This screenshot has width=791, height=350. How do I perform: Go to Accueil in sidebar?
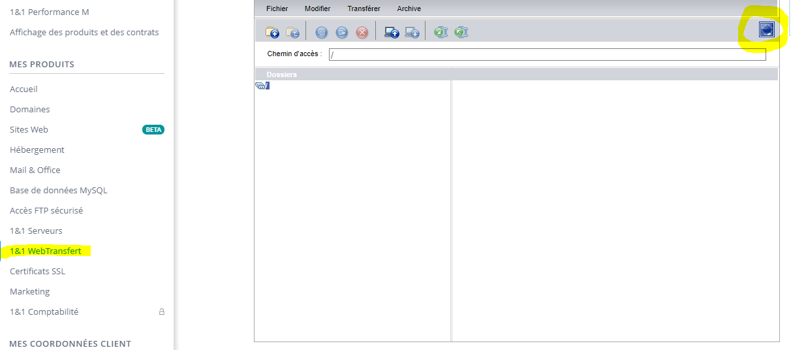point(23,89)
